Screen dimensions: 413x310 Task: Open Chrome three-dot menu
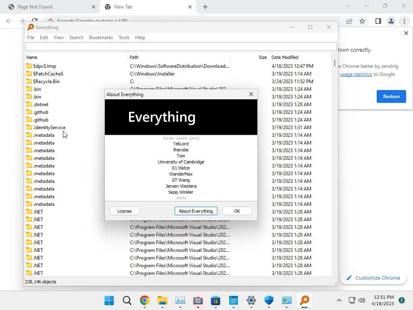pyautogui.click(x=404, y=21)
